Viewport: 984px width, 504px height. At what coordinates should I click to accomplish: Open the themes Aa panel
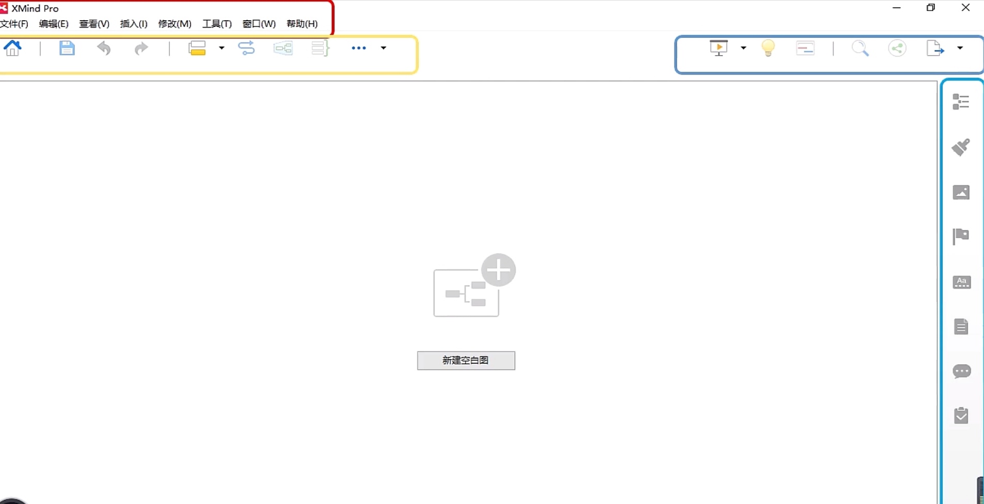961,282
